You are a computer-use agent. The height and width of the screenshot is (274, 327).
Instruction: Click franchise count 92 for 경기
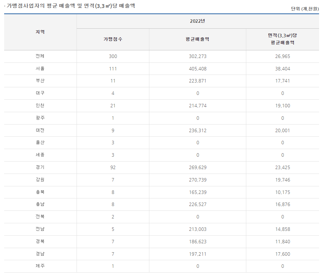pos(113,167)
